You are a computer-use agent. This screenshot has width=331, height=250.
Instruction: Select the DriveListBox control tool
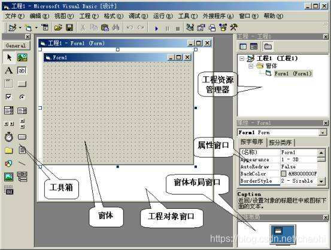(22, 137)
